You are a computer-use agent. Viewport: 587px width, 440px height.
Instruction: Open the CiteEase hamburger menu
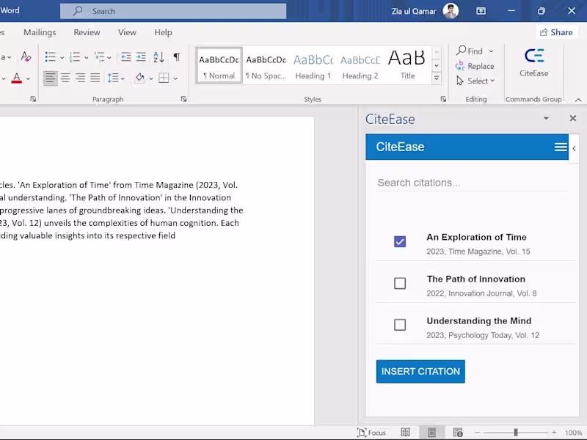tap(561, 147)
